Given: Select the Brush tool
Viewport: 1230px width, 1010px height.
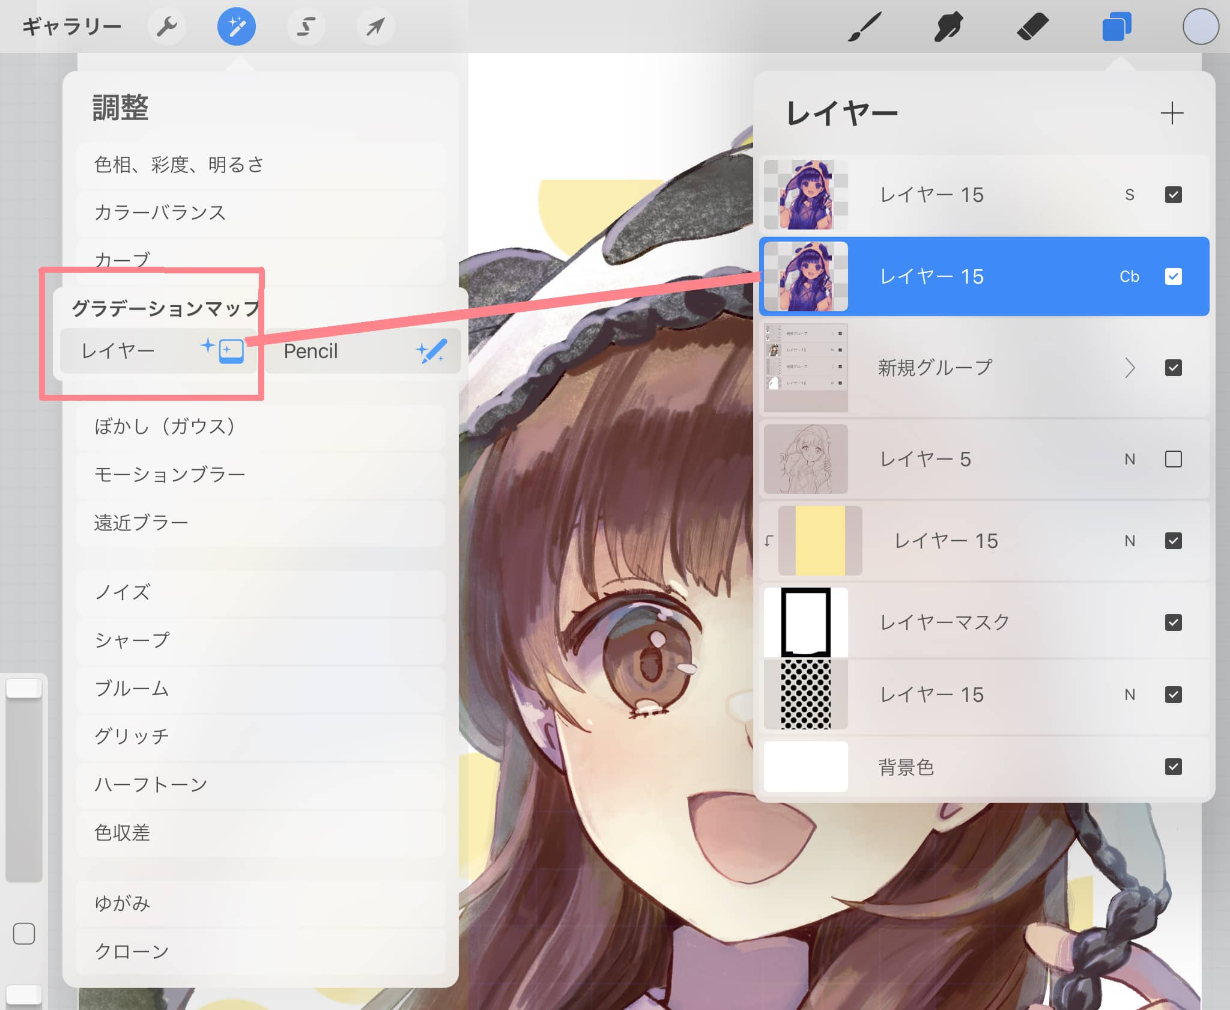Looking at the screenshot, I should click(864, 26).
